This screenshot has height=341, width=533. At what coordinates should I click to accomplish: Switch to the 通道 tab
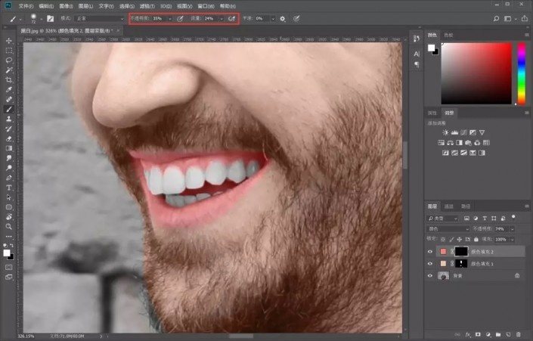coord(448,206)
